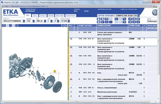Click the МАРКА field showing Volkswagen
The height and width of the screenshot is (104, 161).
152,21
